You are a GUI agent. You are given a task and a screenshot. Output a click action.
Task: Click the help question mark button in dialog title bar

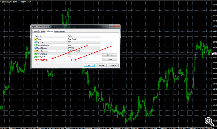(111, 26)
